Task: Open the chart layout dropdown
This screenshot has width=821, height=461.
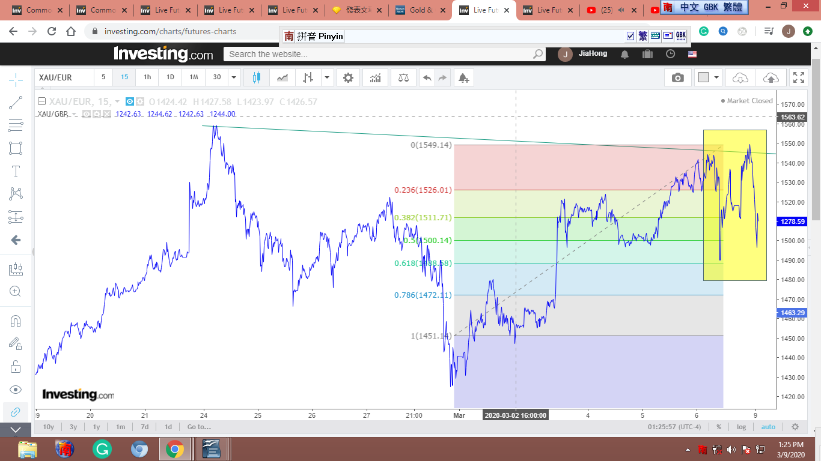Action: pyautogui.click(x=709, y=77)
